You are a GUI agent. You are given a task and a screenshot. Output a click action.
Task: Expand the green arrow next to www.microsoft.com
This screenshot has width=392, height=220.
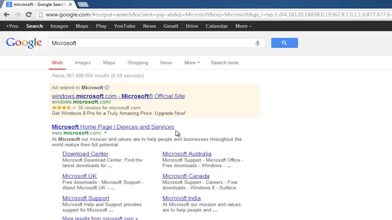click(x=105, y=133)
